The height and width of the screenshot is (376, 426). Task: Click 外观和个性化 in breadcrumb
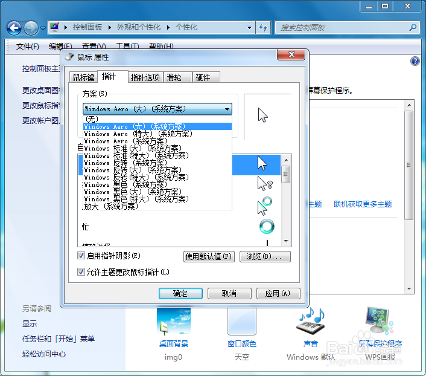[139, 27]
